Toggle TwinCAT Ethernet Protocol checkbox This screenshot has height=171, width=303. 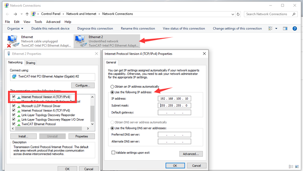[x=14, y=124]
